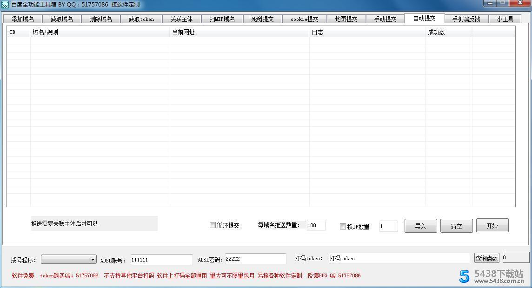The width and height of the screenshot is (532, 288).
Task: Select the 地图提交 tab
Action: coord(346,19)
